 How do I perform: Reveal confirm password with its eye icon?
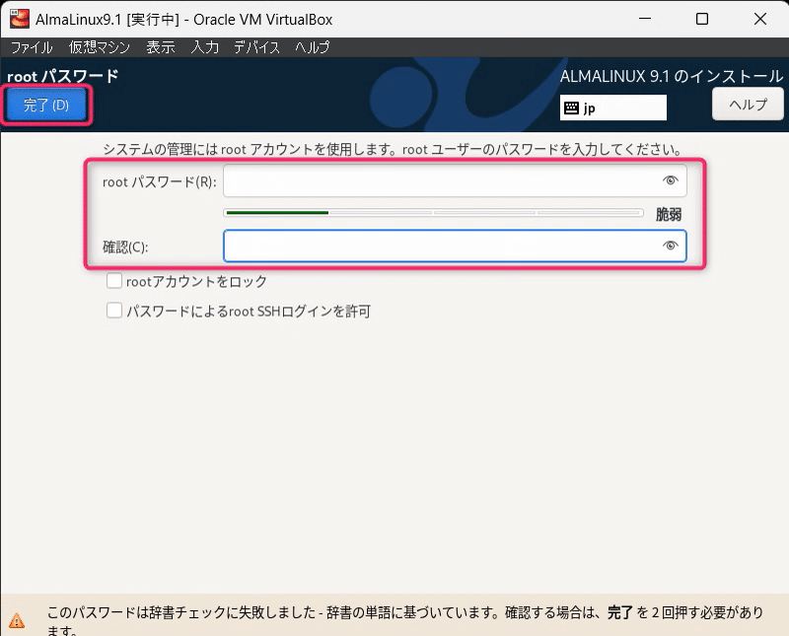coord(670,246)
